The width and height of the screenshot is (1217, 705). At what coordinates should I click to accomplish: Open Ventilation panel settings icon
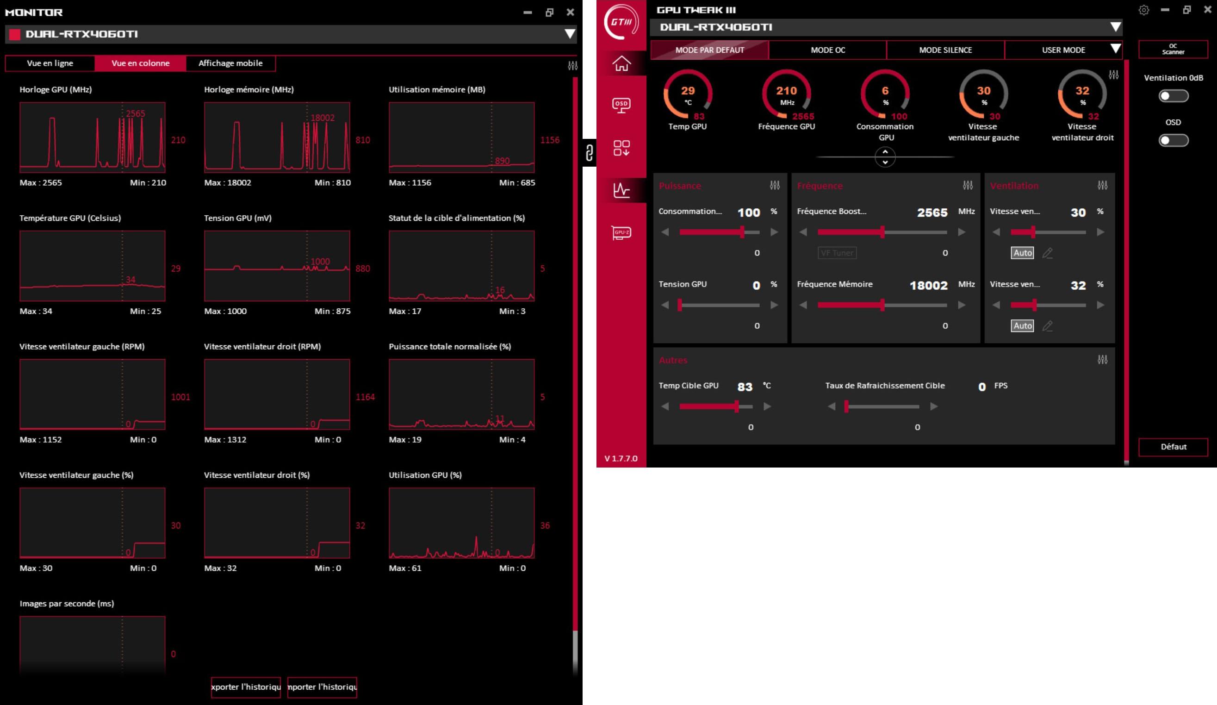pyautogui.click(x=1103, y=185)
